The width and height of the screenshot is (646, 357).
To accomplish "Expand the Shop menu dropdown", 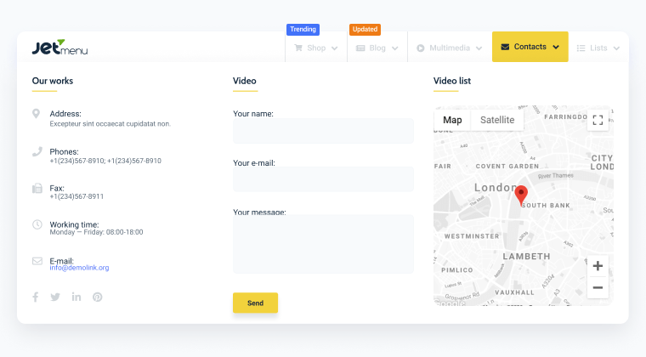I will click(x=315, y=48).
